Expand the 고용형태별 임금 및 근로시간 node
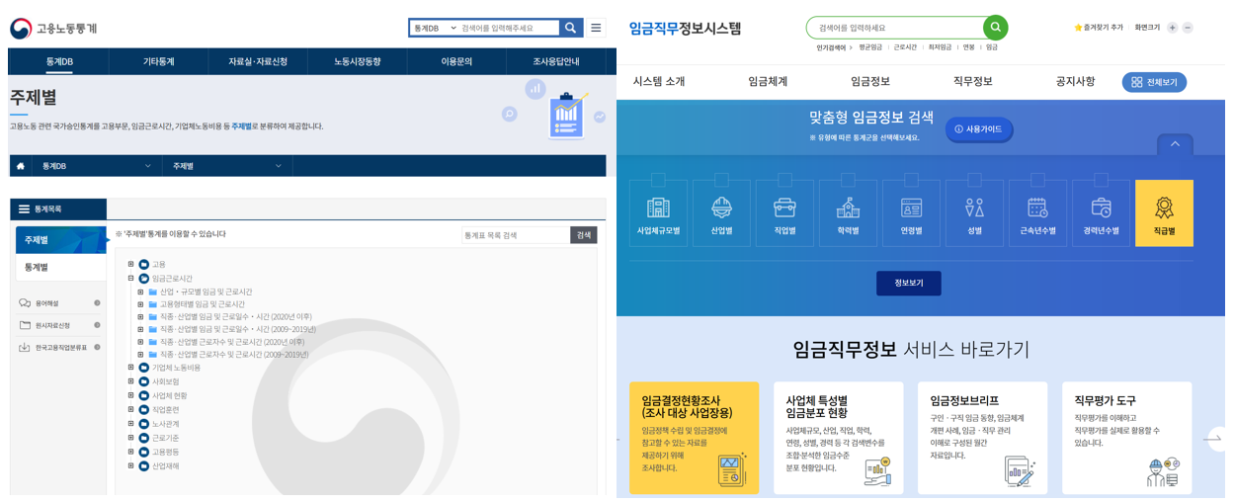 pyautogui.click(x=140, y=304)
